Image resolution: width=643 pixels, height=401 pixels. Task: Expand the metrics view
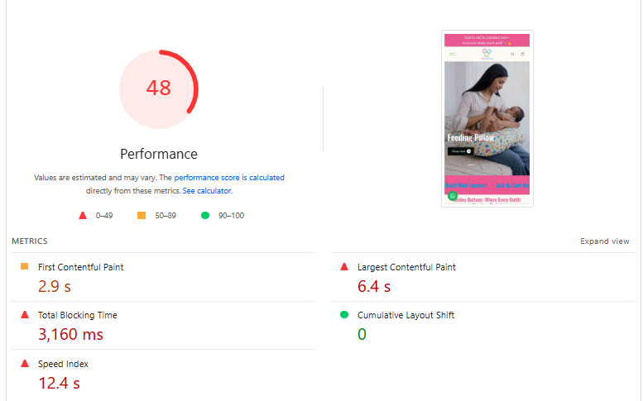pos(604,241)
